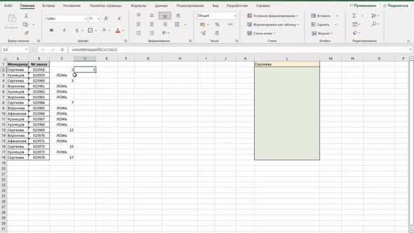The width and height of the screenshot is (414, 233).
Task: Click the AutoSum sigma icon
Action: tap(354, 16)
